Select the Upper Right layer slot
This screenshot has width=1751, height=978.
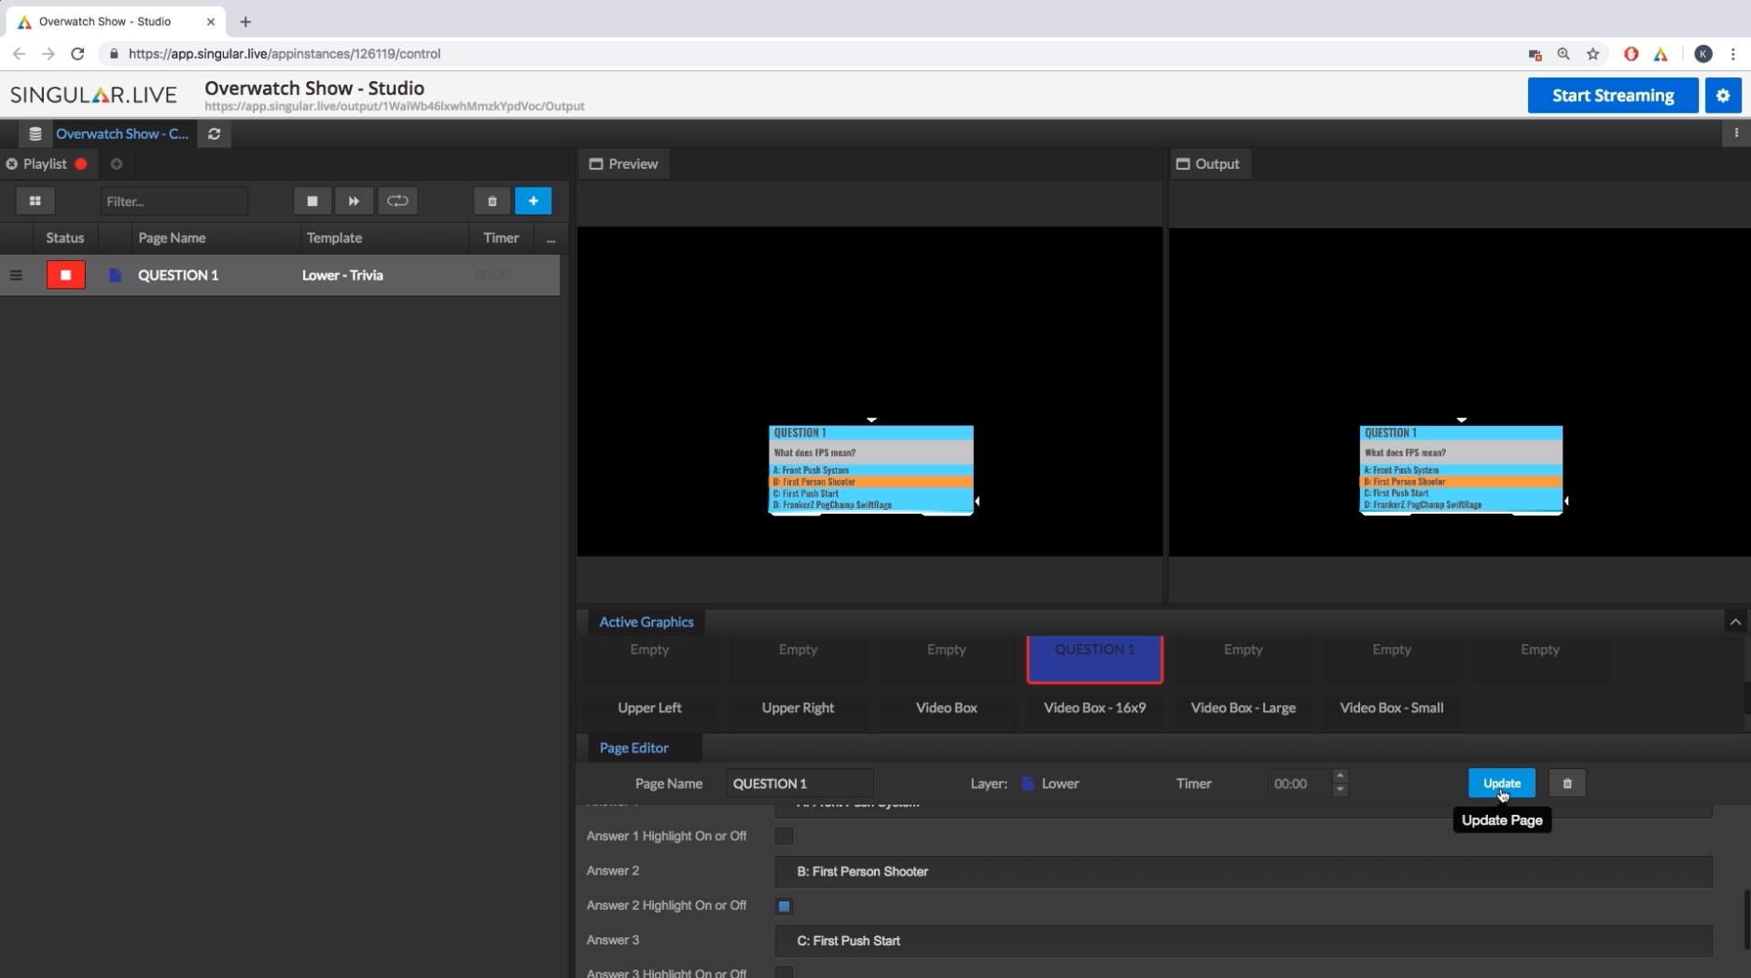click(x=798, y=708)
